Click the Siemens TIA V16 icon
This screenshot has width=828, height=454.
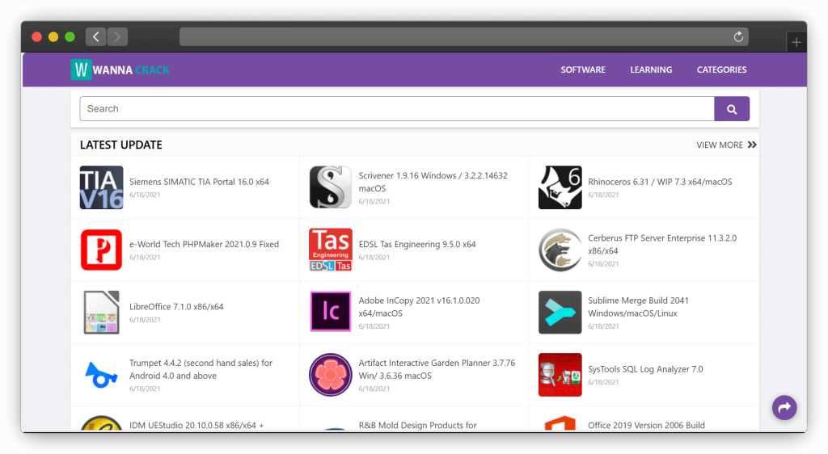pyautogui.click(x=101, y=187)
